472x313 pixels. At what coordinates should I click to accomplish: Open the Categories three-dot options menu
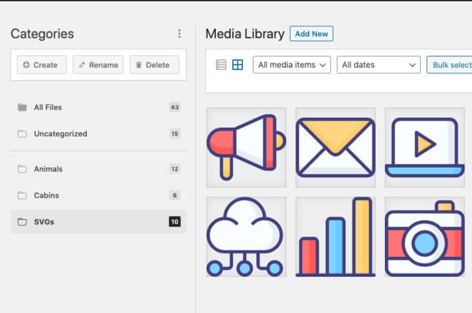click(180, 34)
